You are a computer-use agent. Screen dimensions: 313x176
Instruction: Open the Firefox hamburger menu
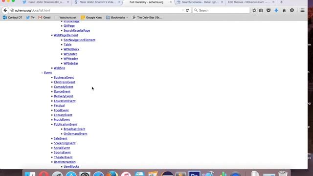coord(302,10)
